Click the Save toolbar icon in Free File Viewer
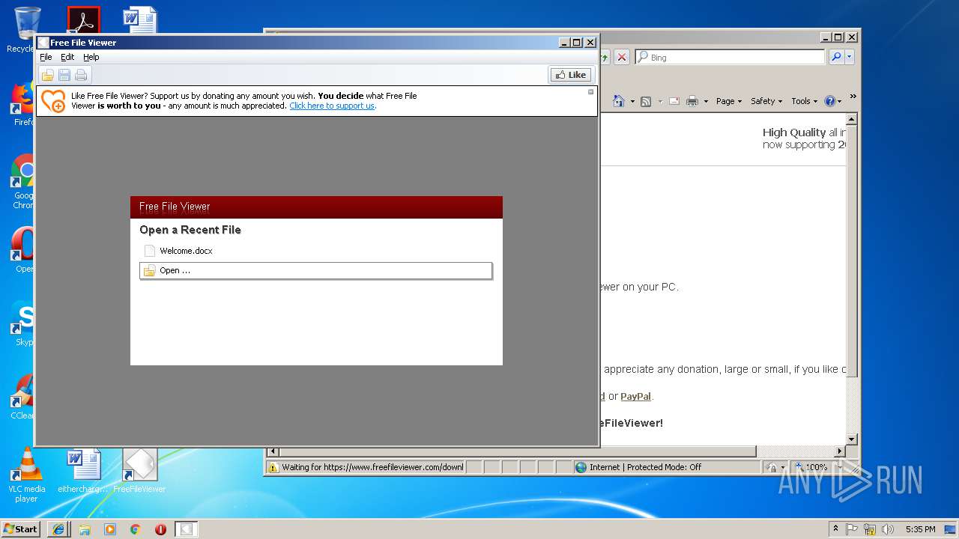The width and height of the screenshot is (959, 539). pos(64,75)
